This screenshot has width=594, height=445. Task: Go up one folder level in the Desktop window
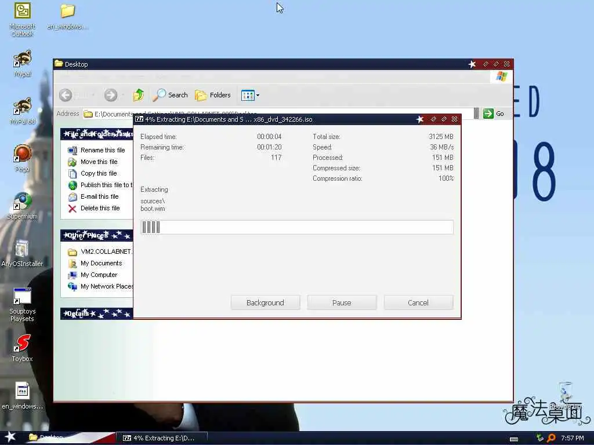click(x=138, y=95)
